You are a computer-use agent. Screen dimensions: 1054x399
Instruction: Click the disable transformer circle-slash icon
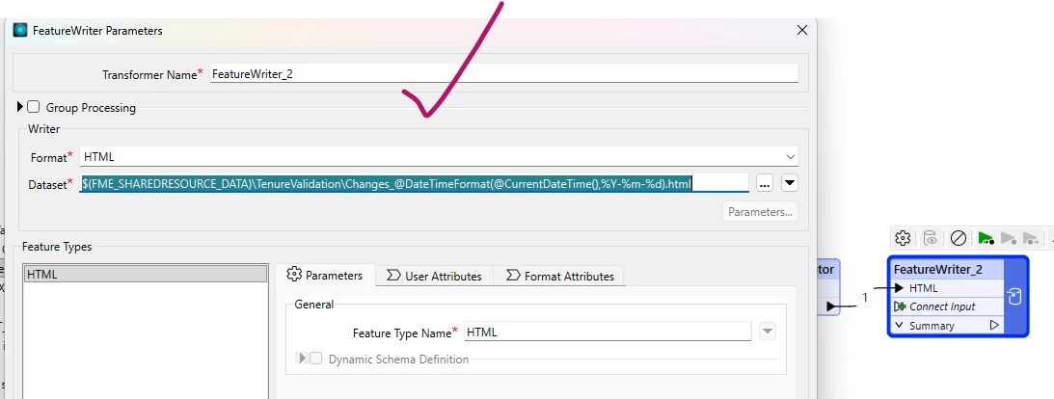coord(959,238)
